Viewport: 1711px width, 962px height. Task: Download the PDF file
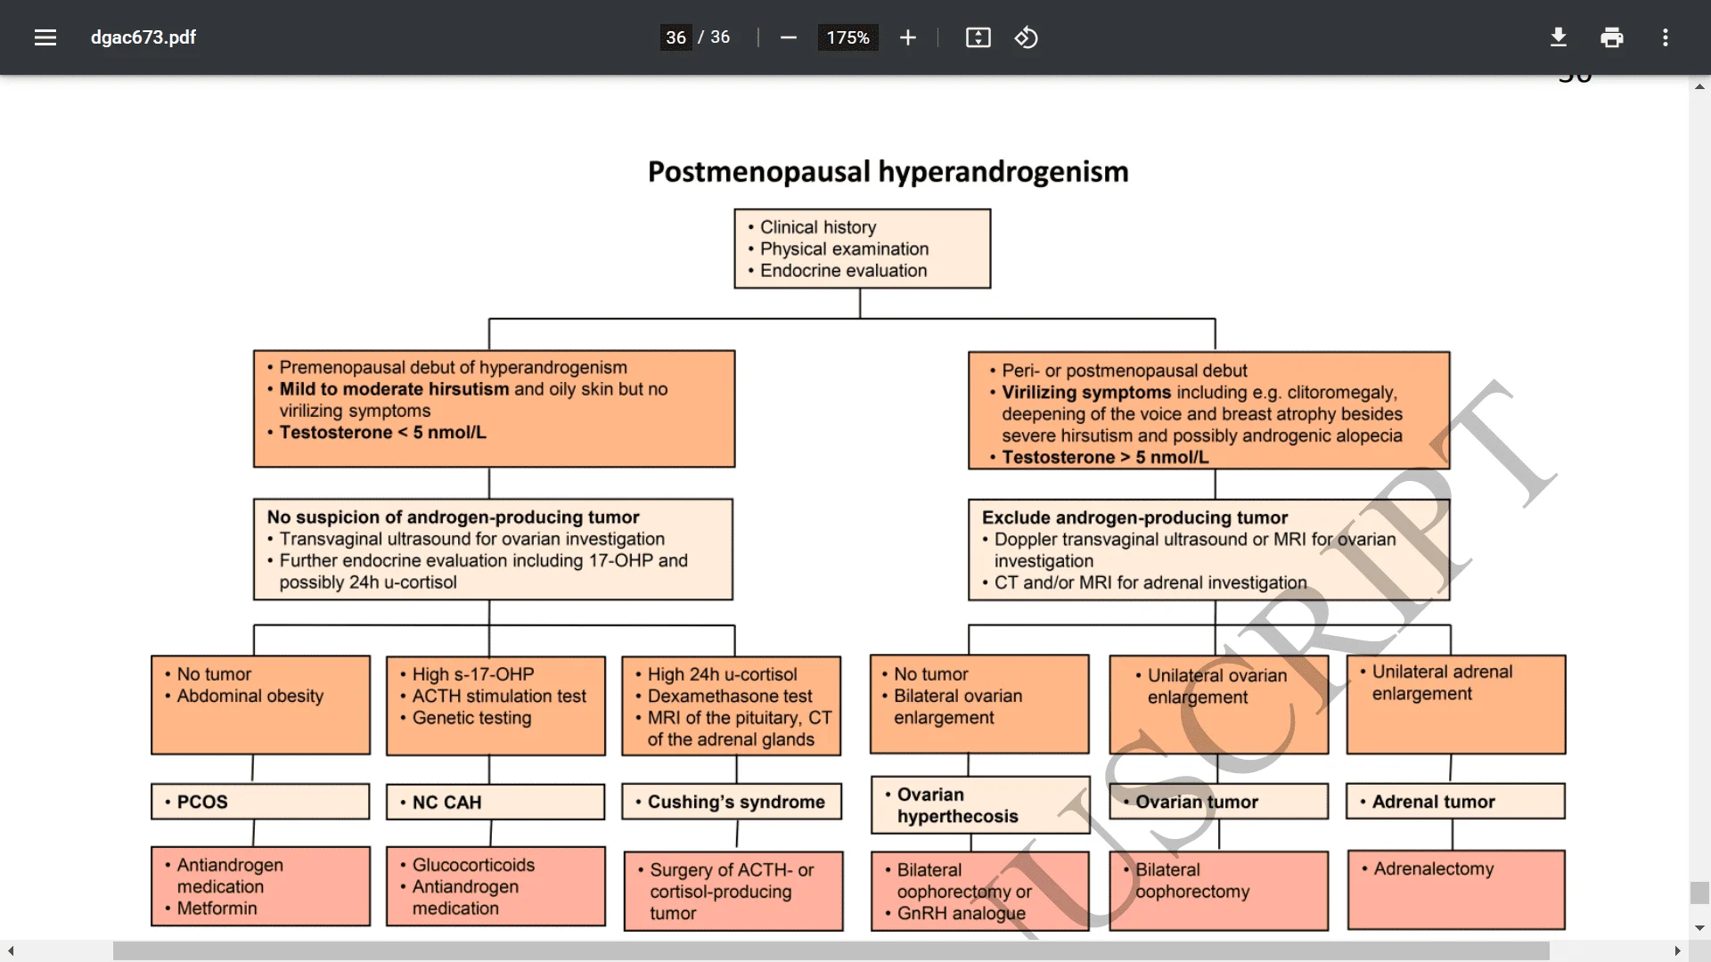pyautogui.click(x=1559, y=37)
